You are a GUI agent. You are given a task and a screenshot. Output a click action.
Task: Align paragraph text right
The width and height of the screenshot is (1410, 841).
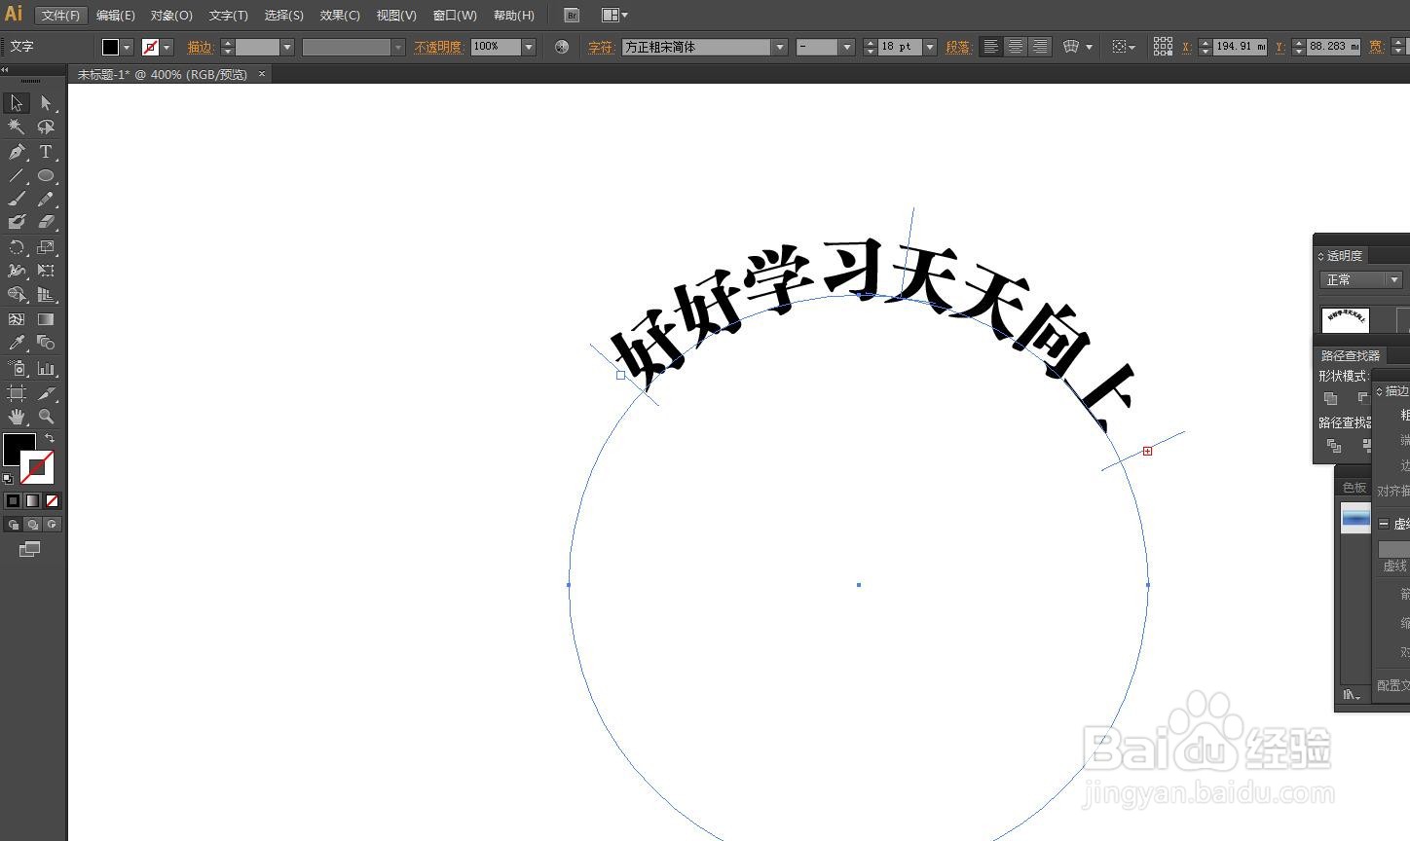pyautogui.click(x=1040, y=47)
